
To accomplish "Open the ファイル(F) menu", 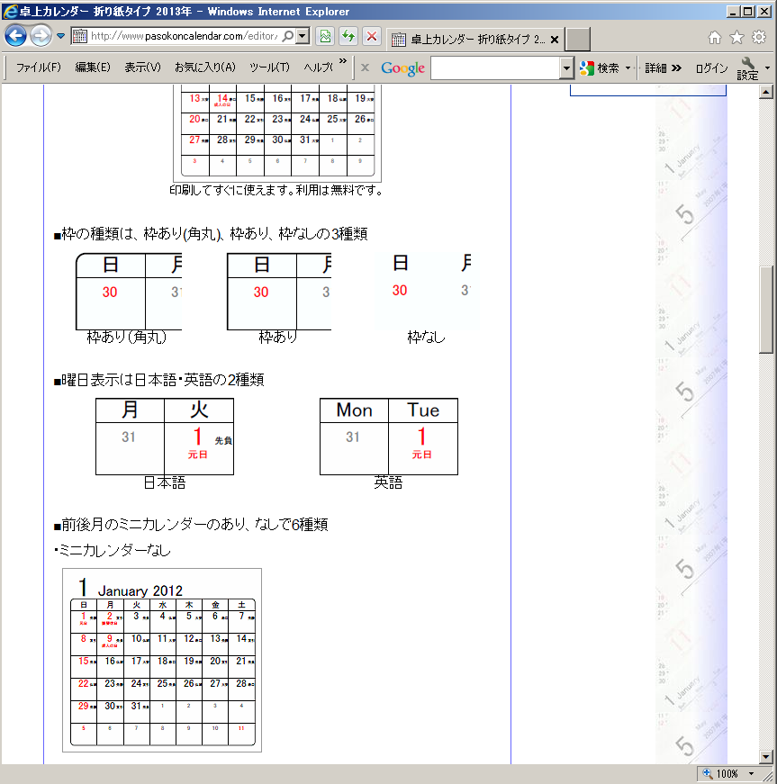I will (x=39, y=67).
